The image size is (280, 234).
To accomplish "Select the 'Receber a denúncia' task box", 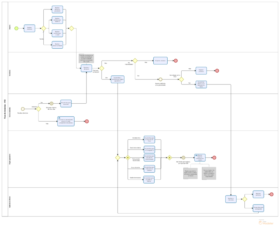I will point(86,68).
